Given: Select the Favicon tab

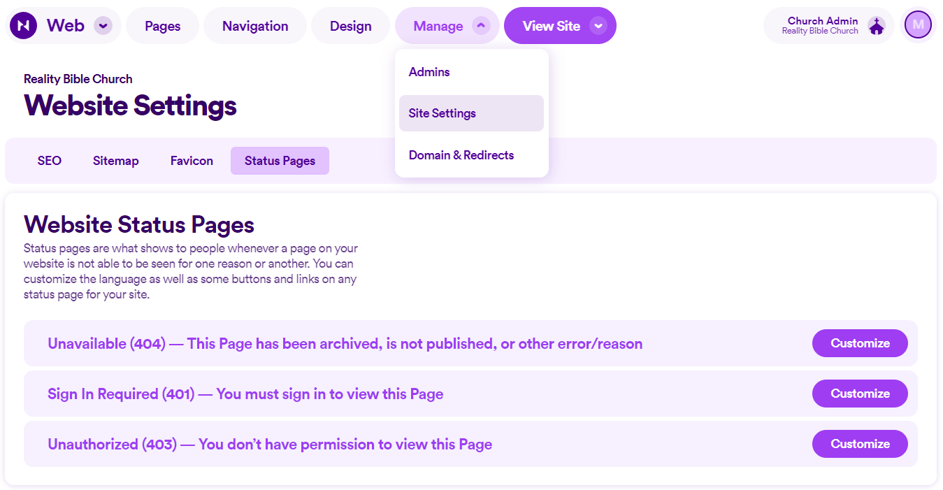Looking at the screenshot, I should tap(191, 160).
